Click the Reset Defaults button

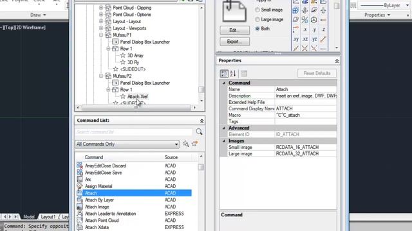pos(317,73)
